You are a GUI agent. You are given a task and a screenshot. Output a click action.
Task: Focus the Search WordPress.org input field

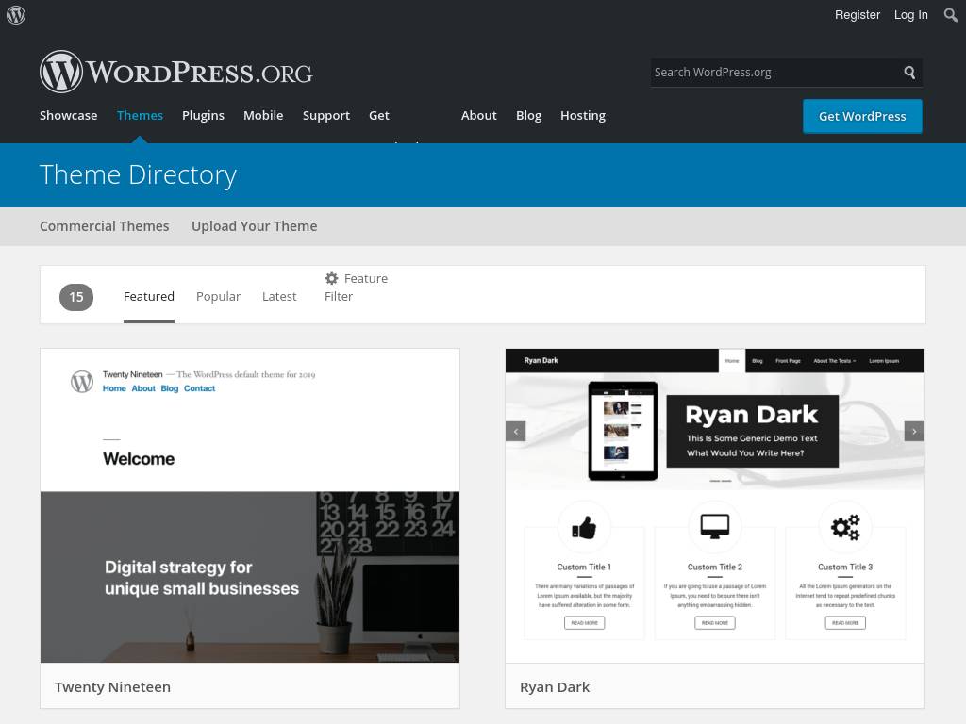click(x=772, y=73)
